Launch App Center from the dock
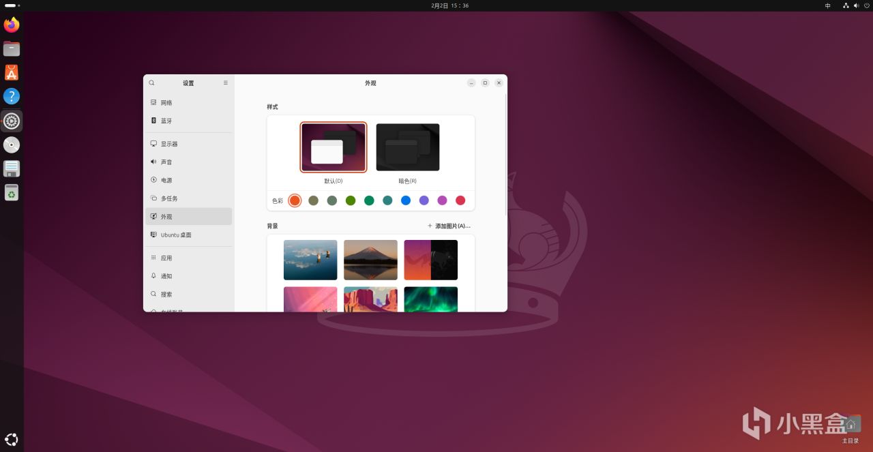Viewport: 873px width, 452px height. [x=12, y=73]
